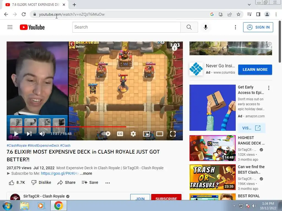Image resolution: width=282 pixels, height=211 pixels.
Task: View site information lock icon
Action: [35, 14]
